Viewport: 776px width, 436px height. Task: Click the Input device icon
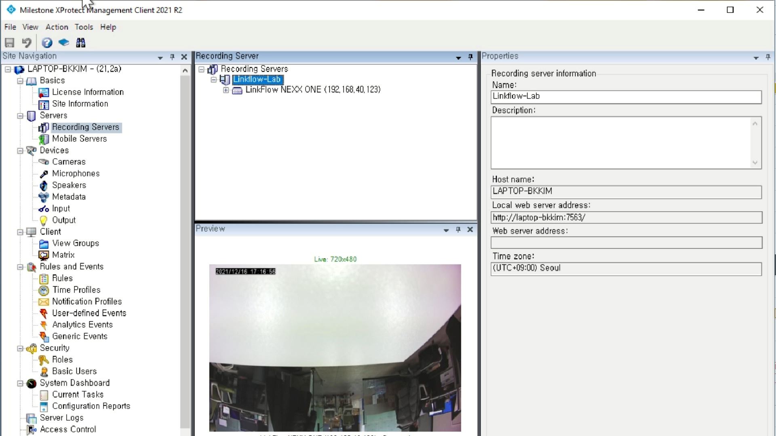[x=44, y=209]
